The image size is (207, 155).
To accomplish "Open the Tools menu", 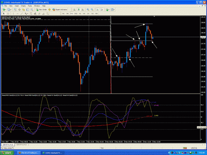I will pyautogui.click(x=30, y=6).
